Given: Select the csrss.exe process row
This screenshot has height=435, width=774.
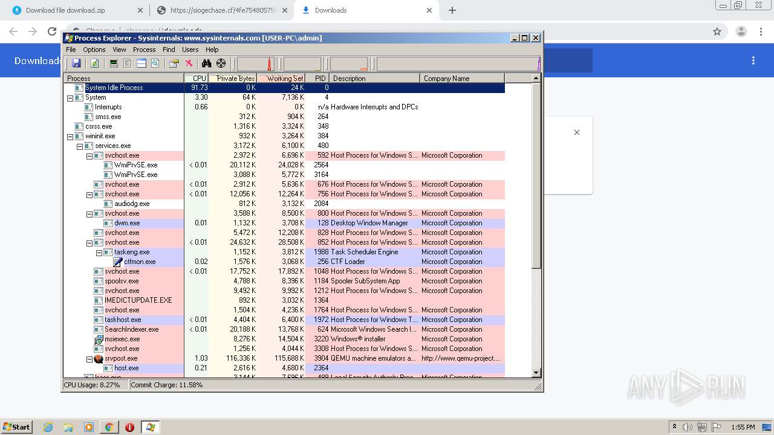Looking at the screenshot, I should click(284, 126).
